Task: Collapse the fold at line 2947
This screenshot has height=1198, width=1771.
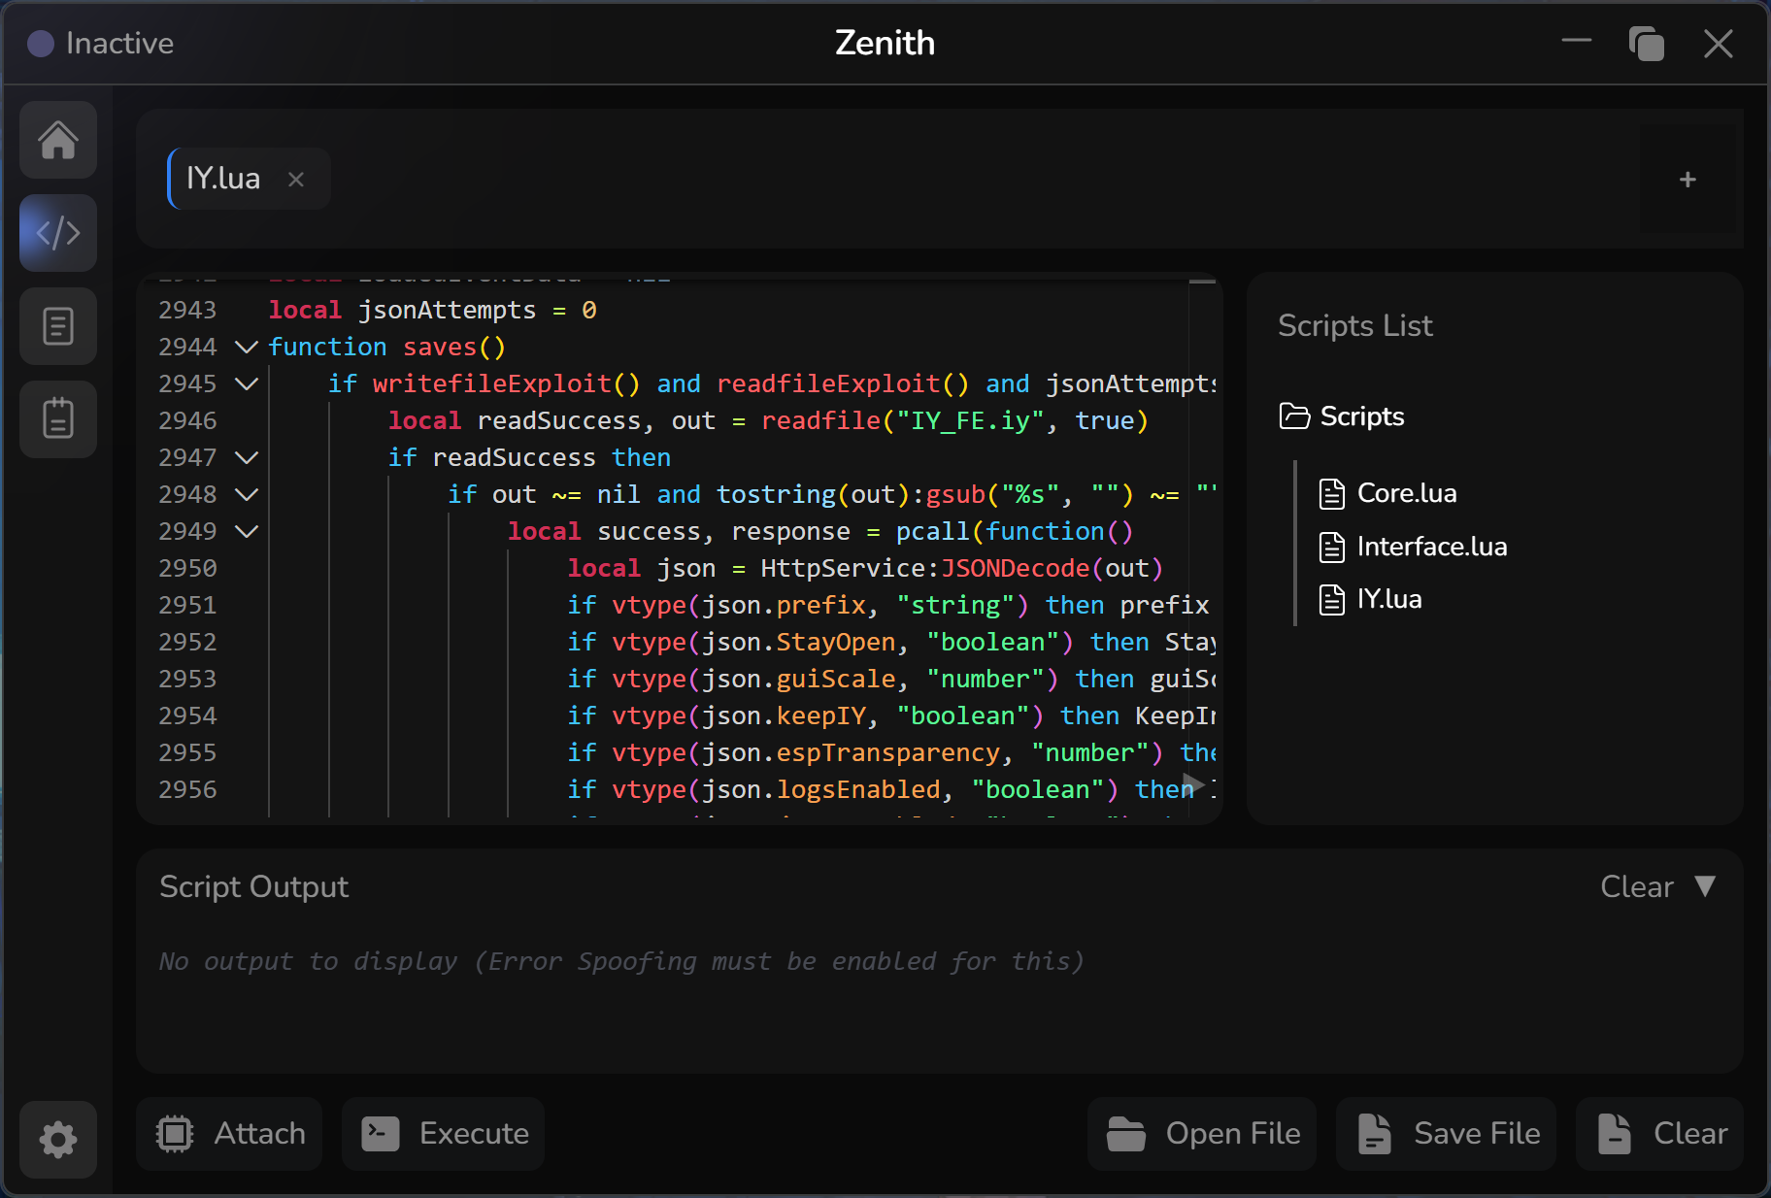Action: tap(247, 457)
